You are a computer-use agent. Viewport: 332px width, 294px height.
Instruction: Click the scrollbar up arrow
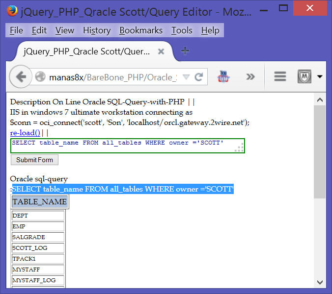point(320,100)
